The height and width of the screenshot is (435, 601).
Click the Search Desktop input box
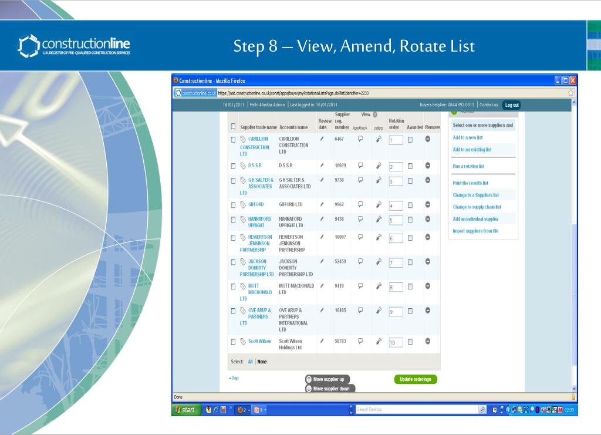pos(417,409)
